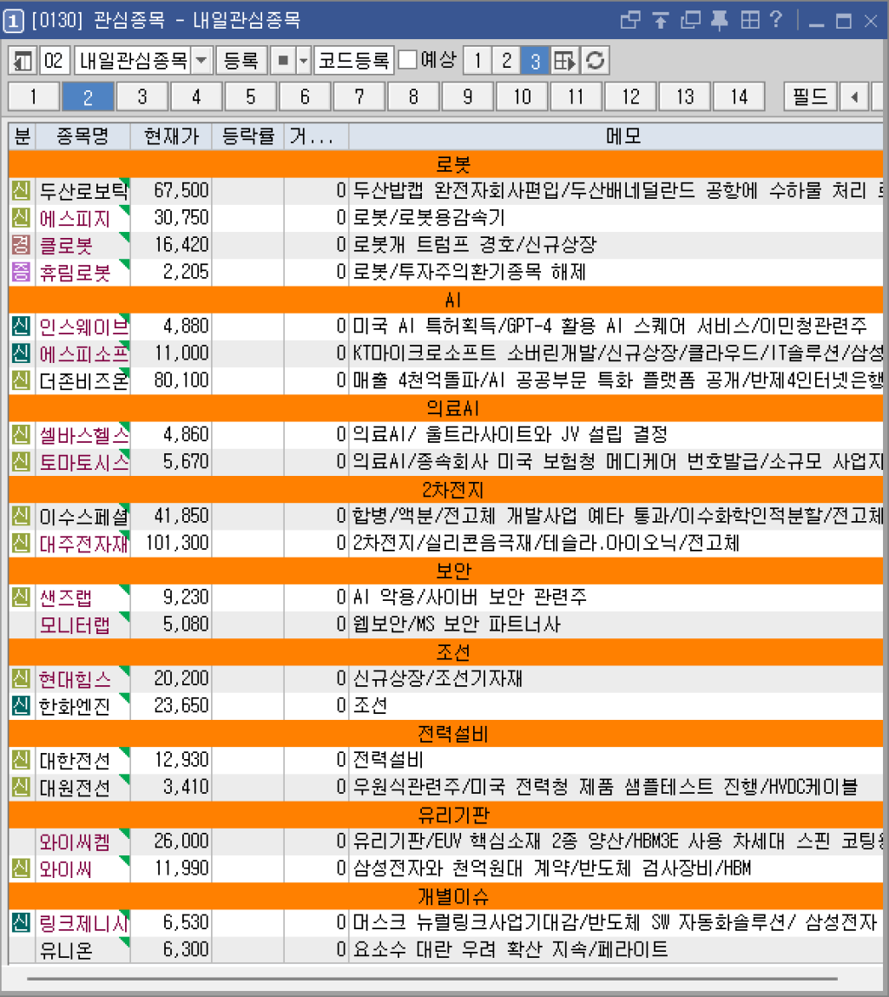Viewport: 889px width, 997px height.
Task: Click the pushpin icon in the title bar
Action: point(720,21)
